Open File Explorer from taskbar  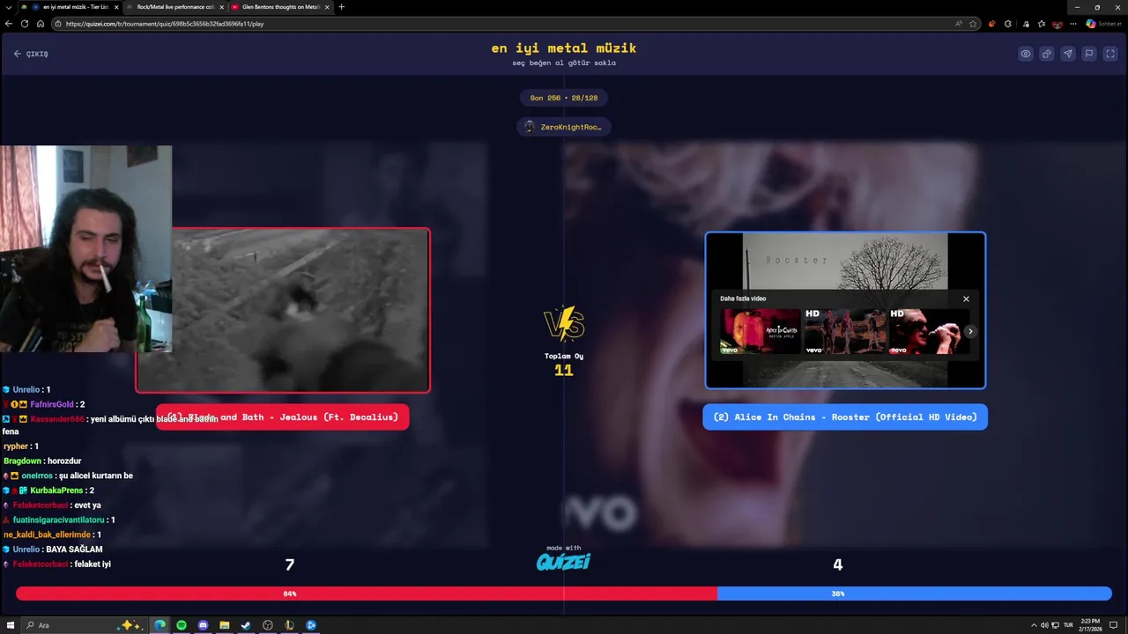(x=225, y=625)
